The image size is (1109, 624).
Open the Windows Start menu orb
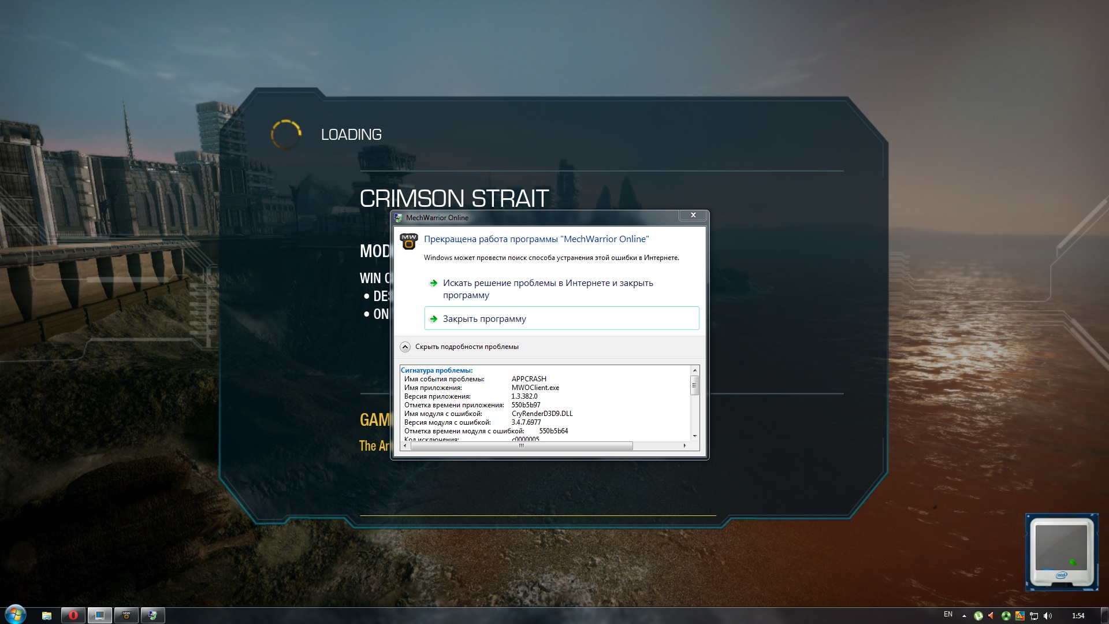(x=15, y=615)
